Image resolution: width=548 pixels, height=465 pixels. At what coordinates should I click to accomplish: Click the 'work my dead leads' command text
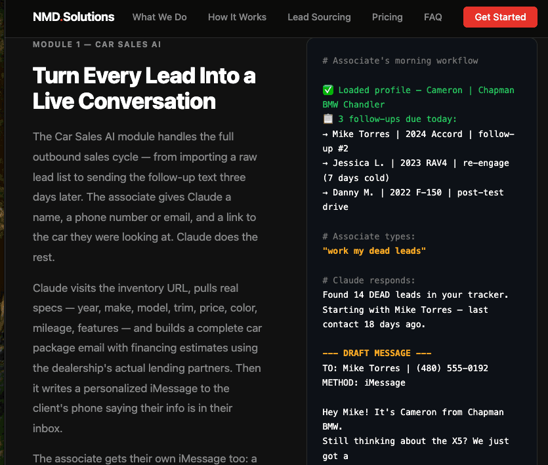(373, 251)
